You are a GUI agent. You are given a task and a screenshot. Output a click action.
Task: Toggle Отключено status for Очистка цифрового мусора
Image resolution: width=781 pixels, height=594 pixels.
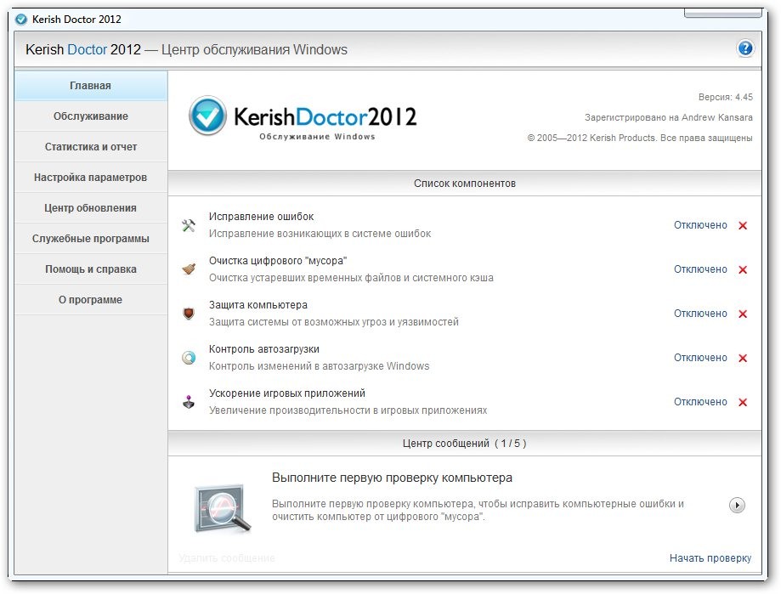700,269
